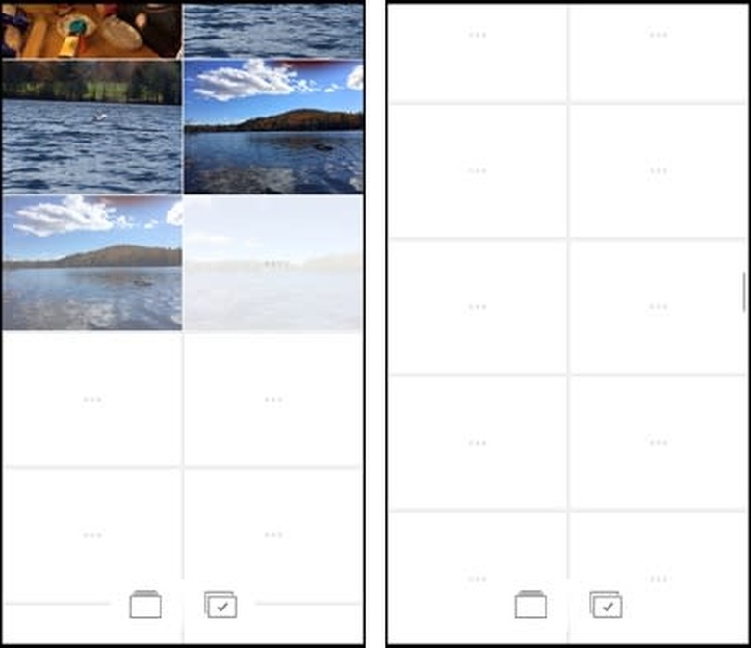
Task: Open the water waves photo at top right of left grid
Action: [x=274, y=31]
